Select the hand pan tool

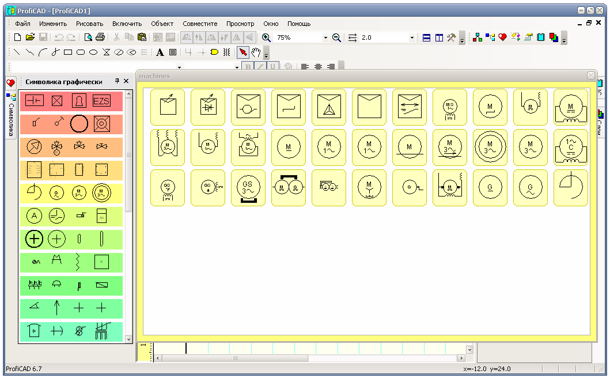click(x=255, y=52)
